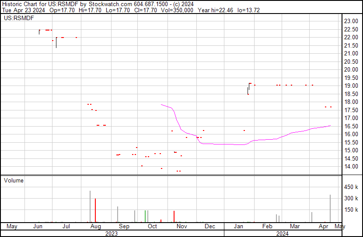The image size is (363, 237).
Task: Click the Mar month label on time axis
Action: coord(295,227)
